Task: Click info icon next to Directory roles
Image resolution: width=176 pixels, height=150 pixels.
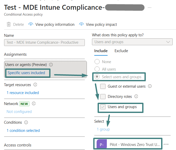Action: [136, 97]
